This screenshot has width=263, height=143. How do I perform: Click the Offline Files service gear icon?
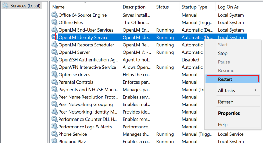pos(54,22)
